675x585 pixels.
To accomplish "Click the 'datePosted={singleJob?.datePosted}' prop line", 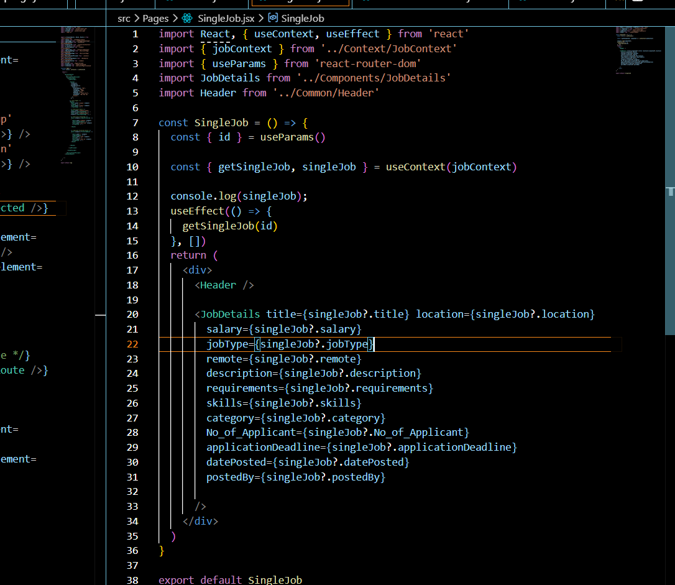I will 308,463.
